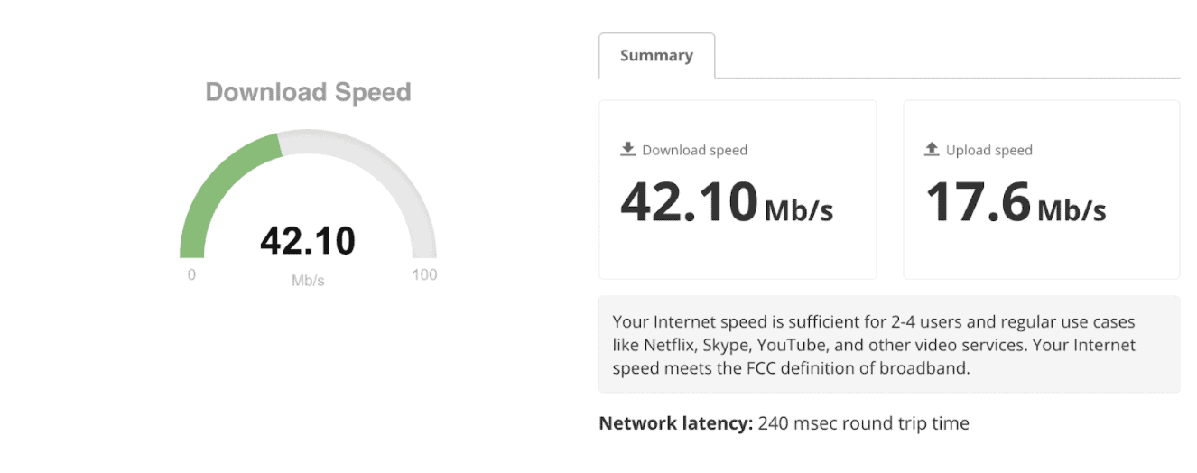The width and height of the screenshot is (1197, 473).
Task: Click the Download Speed gauge title
Action: pyautogui.click(x=308, y=92)
